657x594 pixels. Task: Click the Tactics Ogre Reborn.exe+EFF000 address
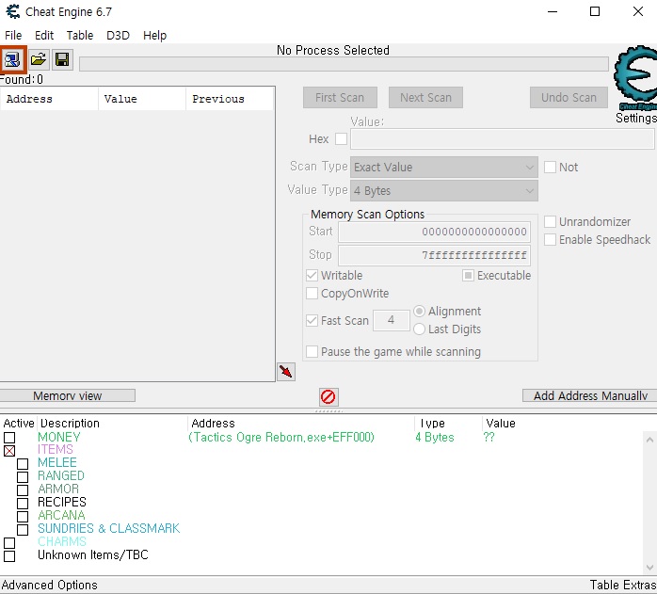(281, 437)
